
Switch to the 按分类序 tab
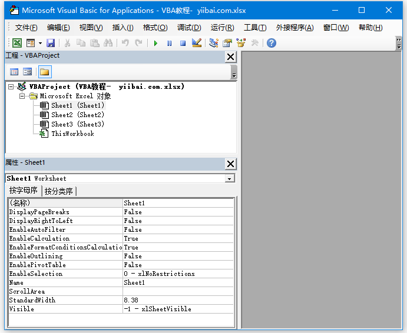[59, 191]
